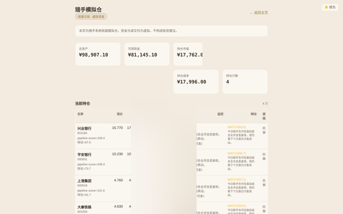This screenshot has width=343, height=214.
Task: Click the 辩论 column header
Action: pos(254,114)
